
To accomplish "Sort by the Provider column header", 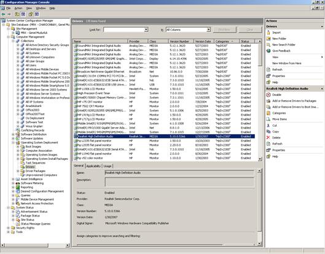I will point(138,41).
